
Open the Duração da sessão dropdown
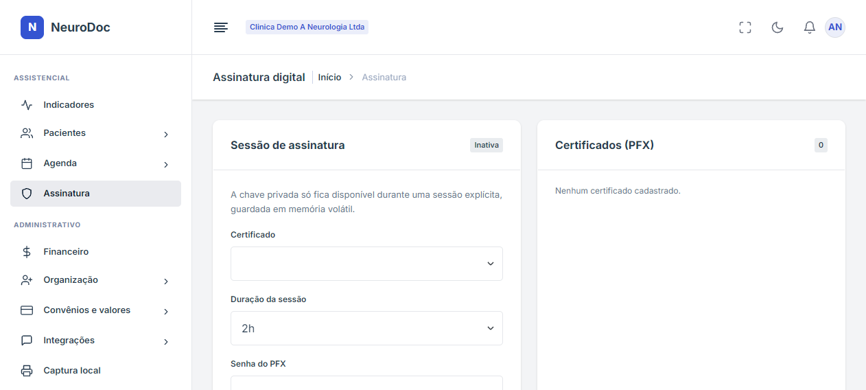coord(366,328)
